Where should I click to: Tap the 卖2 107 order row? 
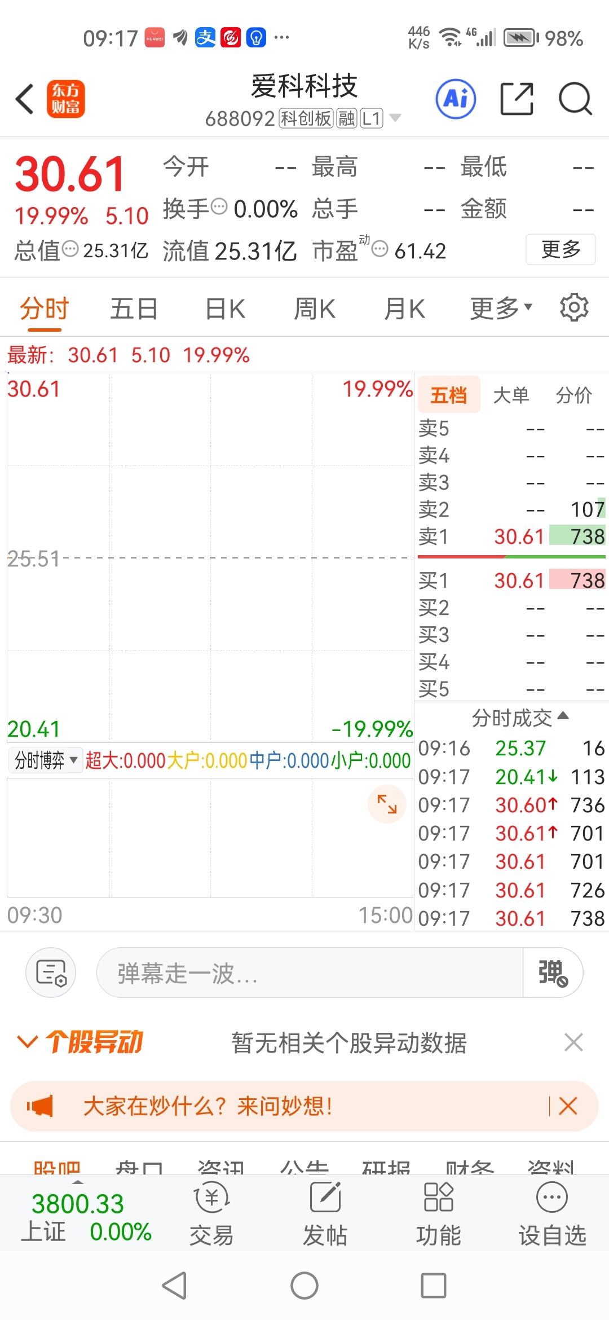click(x=511, y=509)
